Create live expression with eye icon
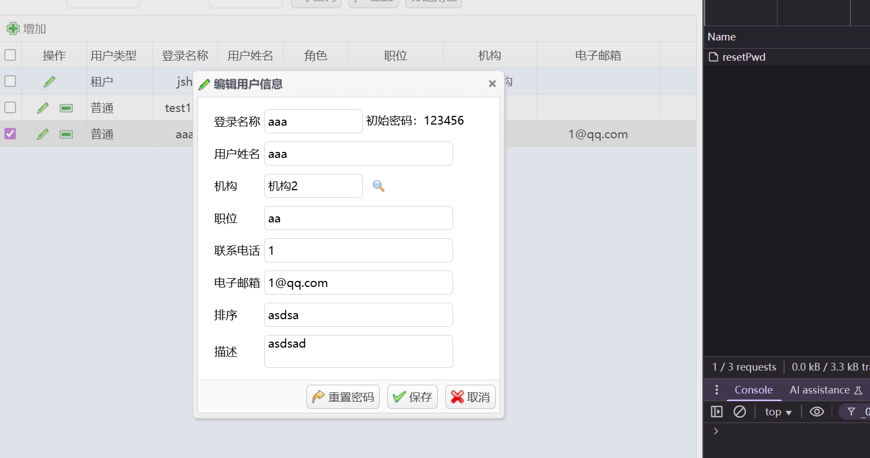870x458 pixels. point(816,412)
